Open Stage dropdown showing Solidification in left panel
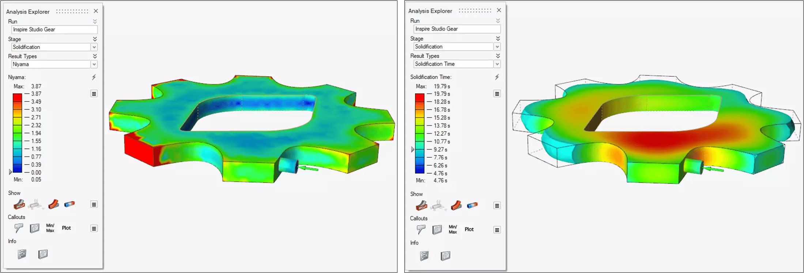Viewport: 804px width, 273px height. pos(94,47)
